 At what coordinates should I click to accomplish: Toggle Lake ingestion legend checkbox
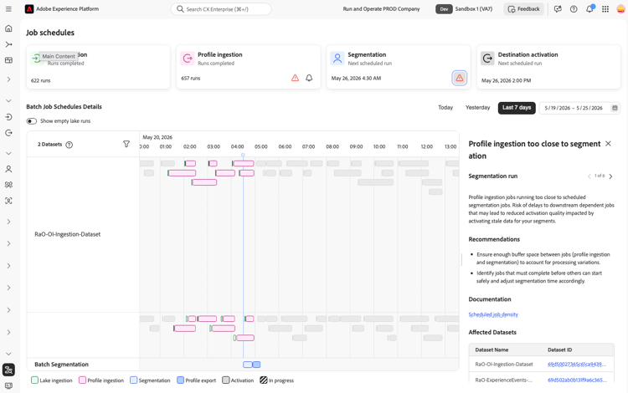point(34,380)
